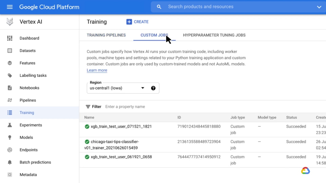Open Experiments in the sidebar
The width and height of the screenshot is (326, 183).
coord(31,125)
